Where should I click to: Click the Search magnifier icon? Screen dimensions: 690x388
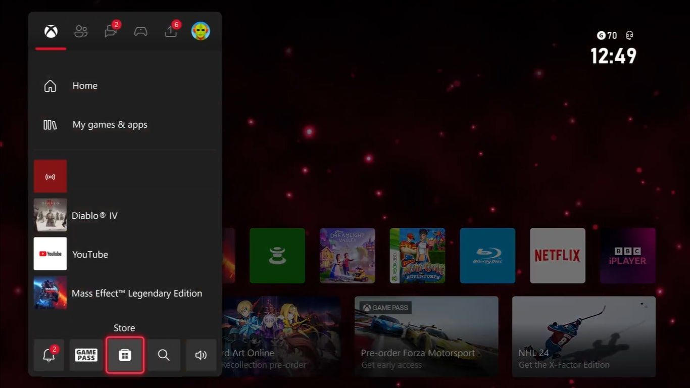coord(164,355)
